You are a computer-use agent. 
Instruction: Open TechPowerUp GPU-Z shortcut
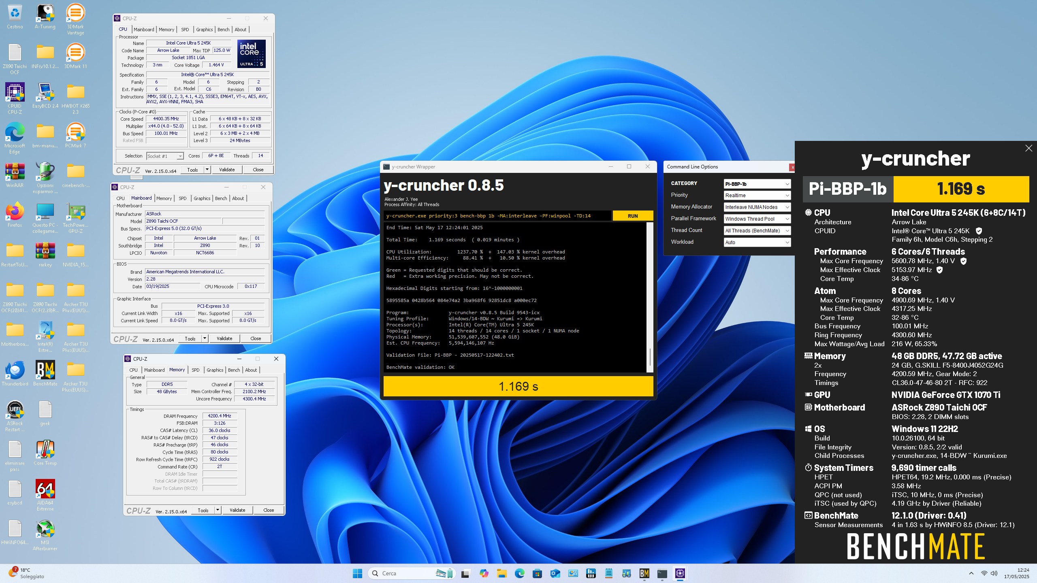(x=75, y=218)
